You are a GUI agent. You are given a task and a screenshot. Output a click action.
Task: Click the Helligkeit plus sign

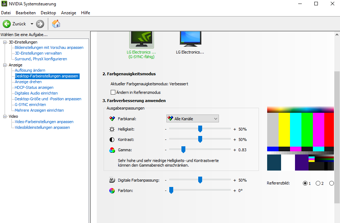pyautogui.click(x=235, y=130)
